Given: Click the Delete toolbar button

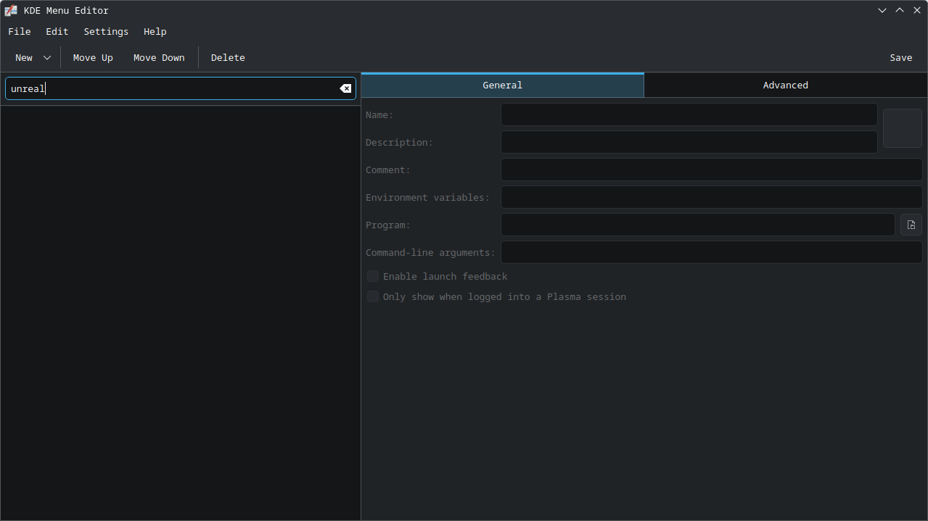Looking at the screenshot, I should coord(228,57).
